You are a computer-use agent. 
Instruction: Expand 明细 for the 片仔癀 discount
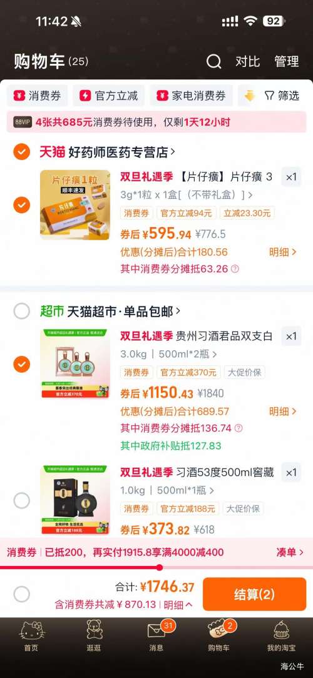pos(283,252)
